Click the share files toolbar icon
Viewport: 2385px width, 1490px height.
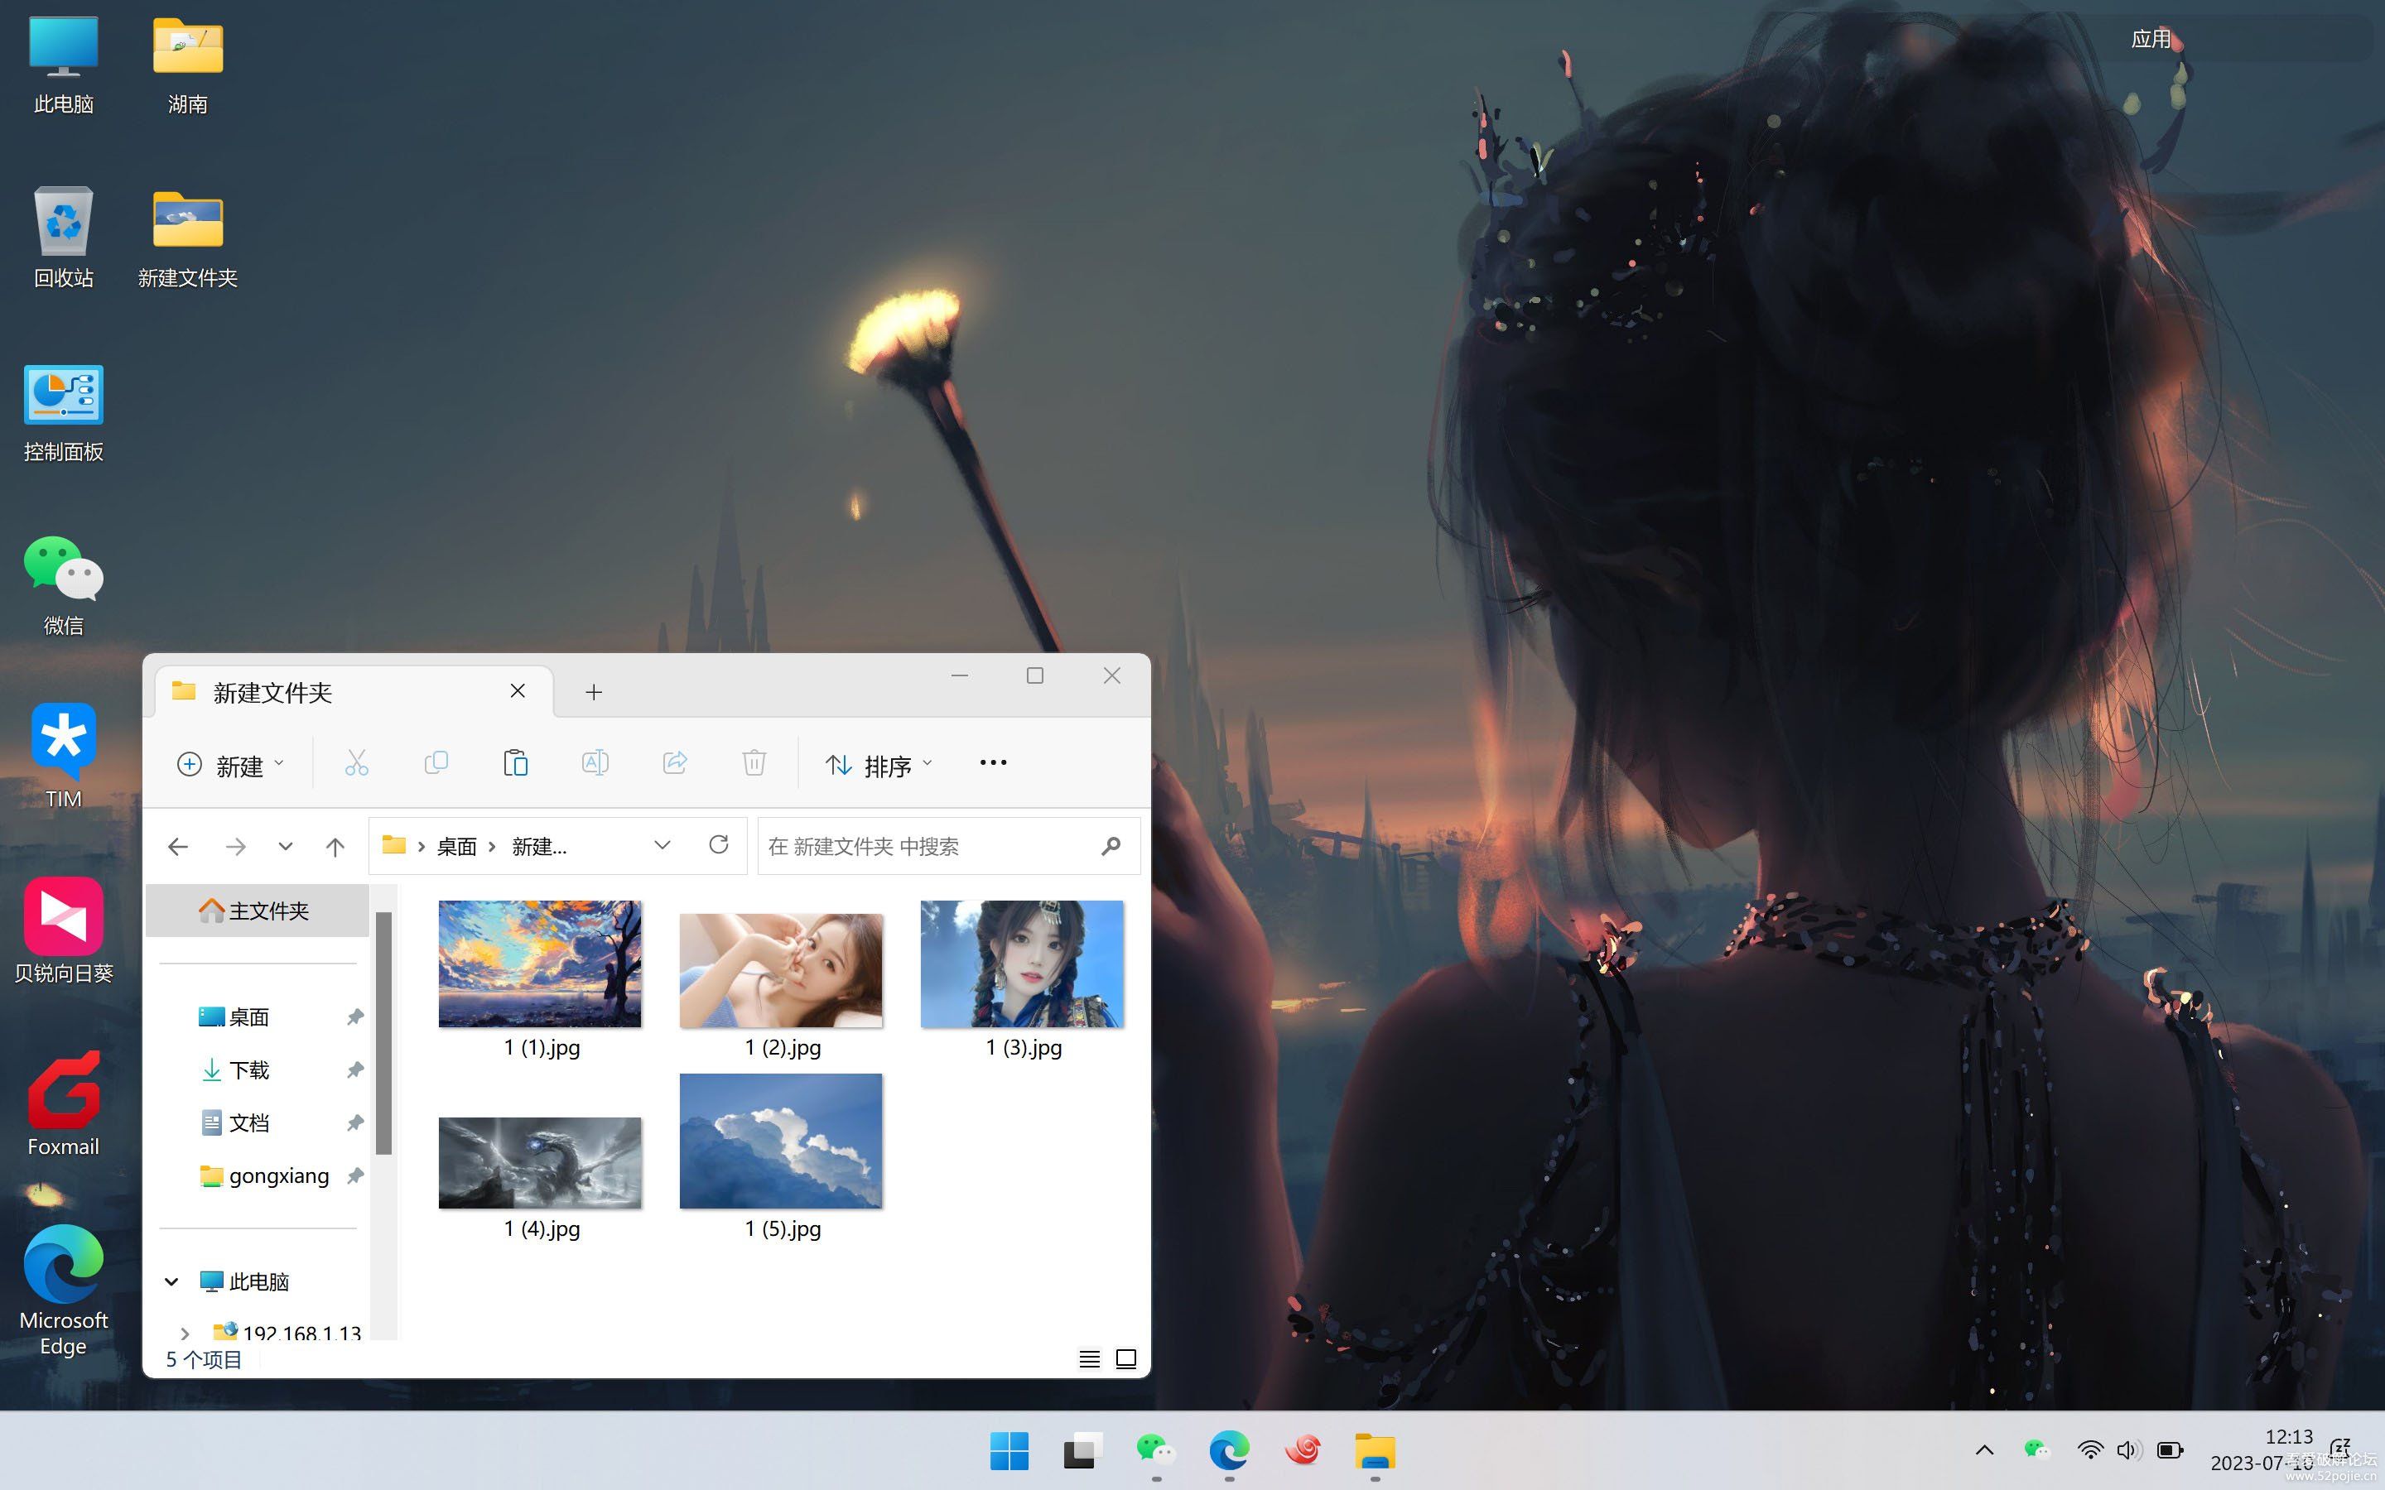pyautogui.click(x=675, y=764)
